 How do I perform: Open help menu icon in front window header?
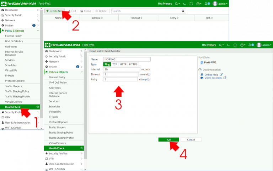tap(243, 45)
